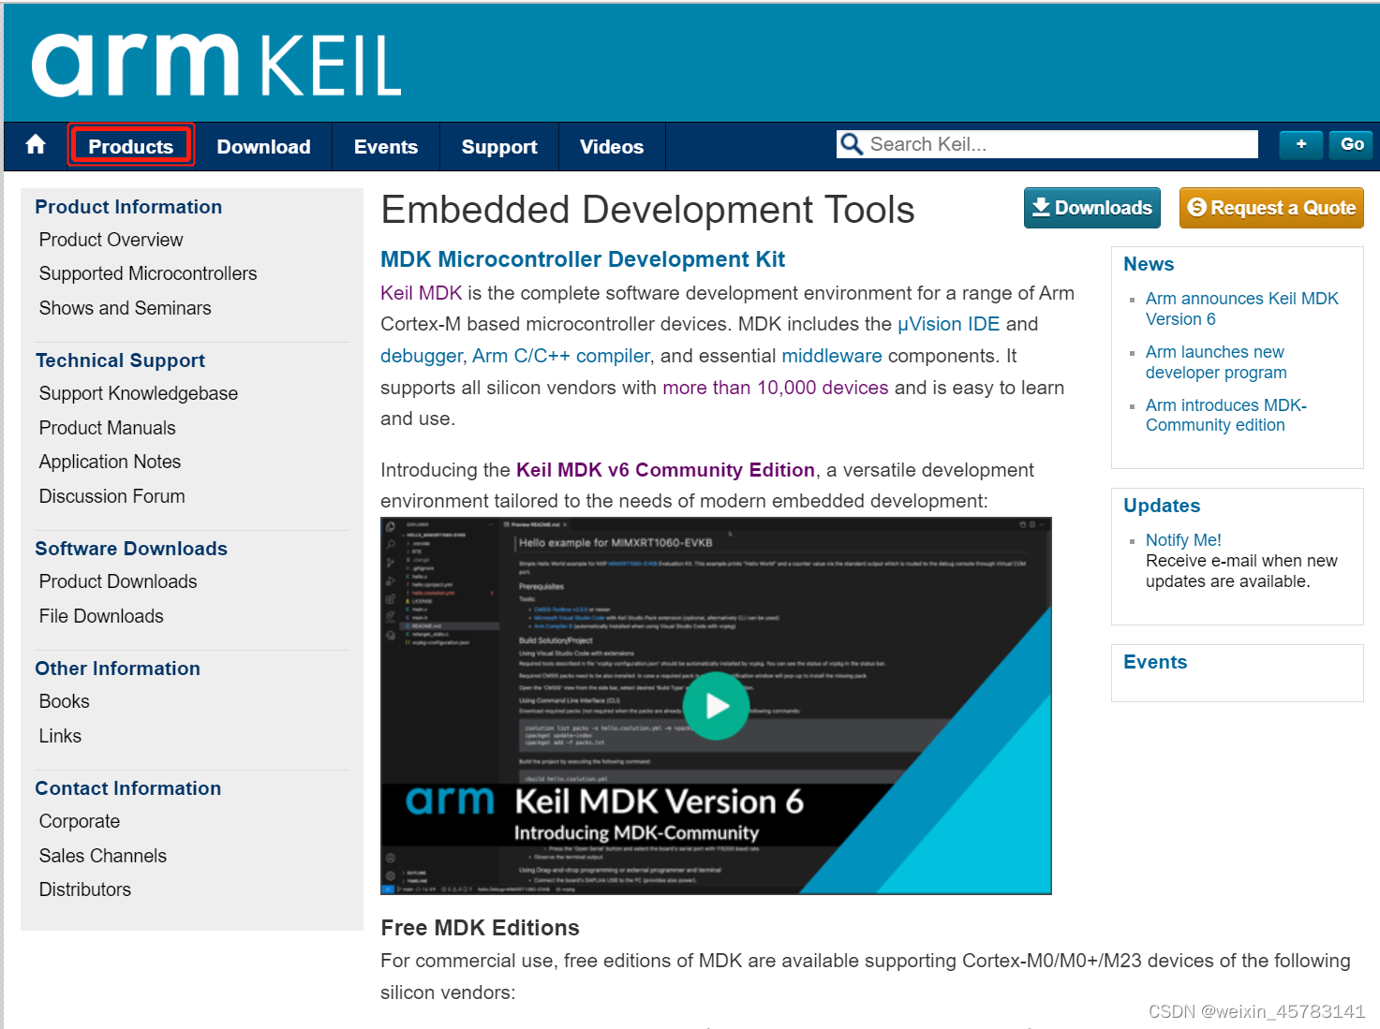
Task: Click the Product Information sidebar heading
Action: pos(128,207)
